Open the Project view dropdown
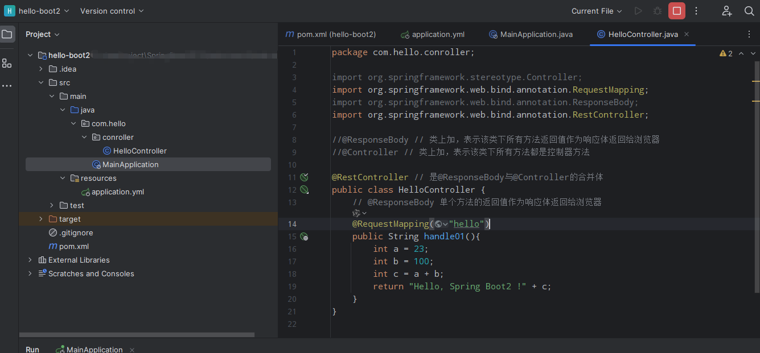Viewport: 760px width, 353px height. 43,34
